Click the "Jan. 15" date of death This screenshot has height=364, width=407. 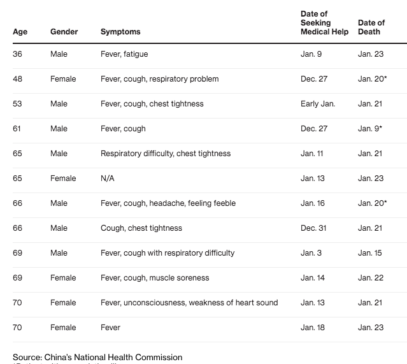click(x=370, y=253)
